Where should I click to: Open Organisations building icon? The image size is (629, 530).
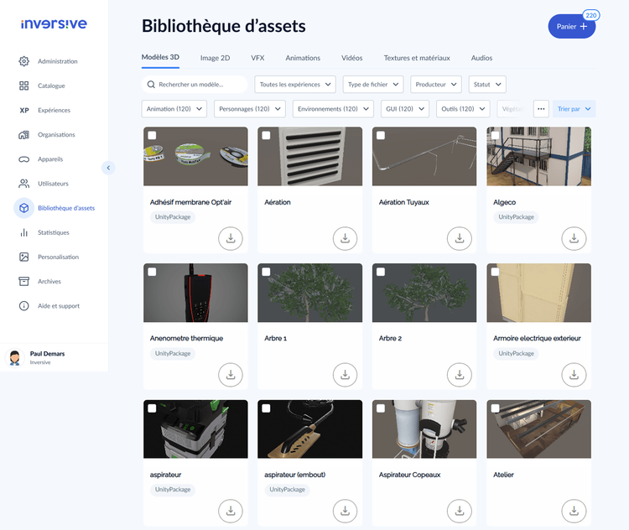(24, 135)
